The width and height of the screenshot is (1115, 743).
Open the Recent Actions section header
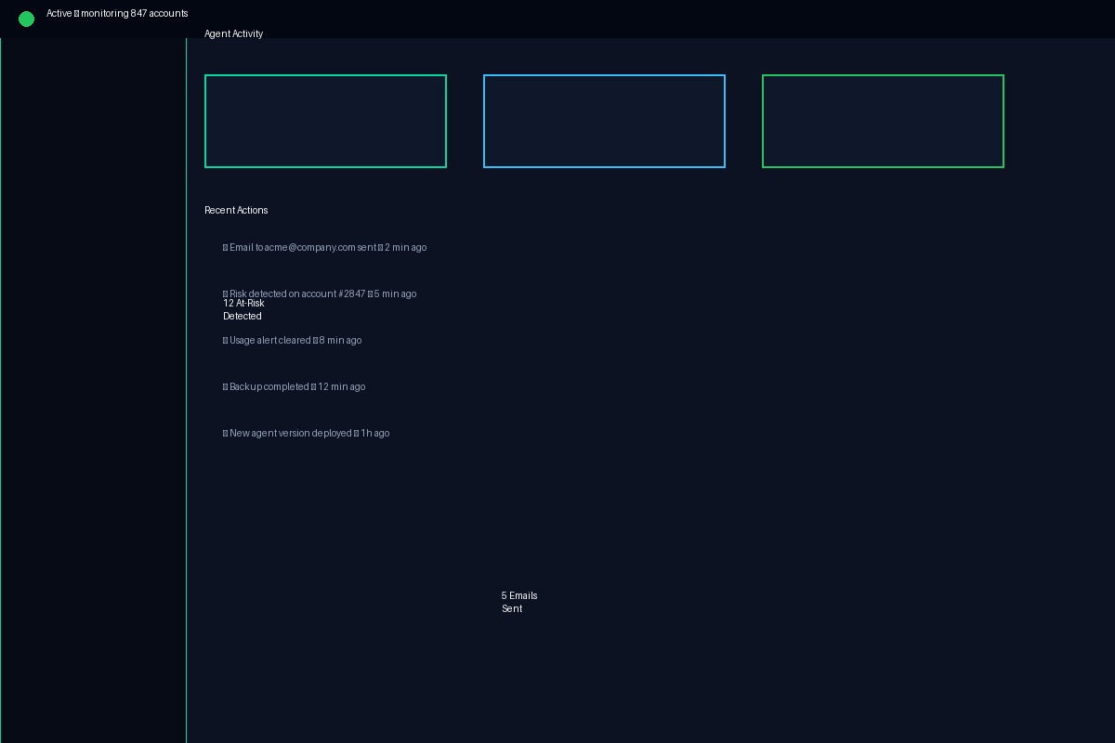236,210
